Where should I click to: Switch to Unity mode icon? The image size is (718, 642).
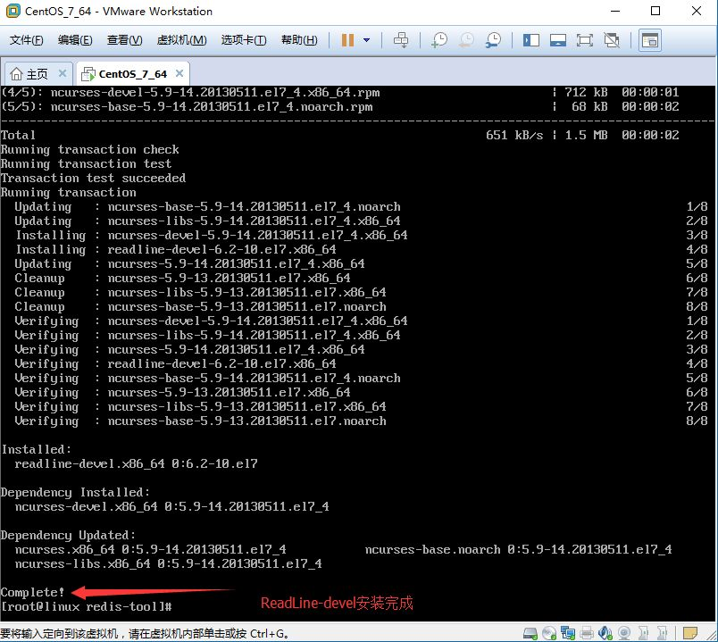pyautogui.click(x=612, y=40)
